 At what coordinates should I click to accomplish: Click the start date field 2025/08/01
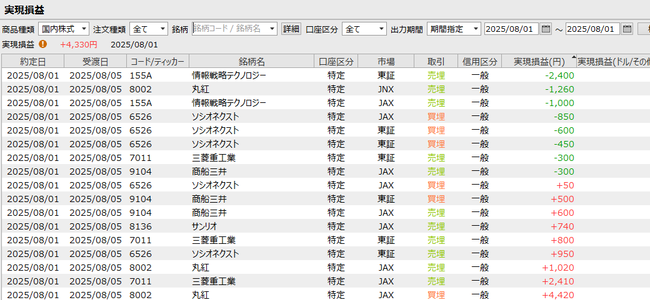[x=511, y=29]
